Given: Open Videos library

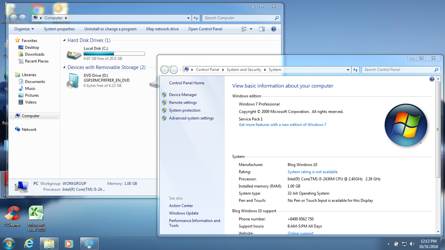Looking at the screenshot, I should point(31,102).
